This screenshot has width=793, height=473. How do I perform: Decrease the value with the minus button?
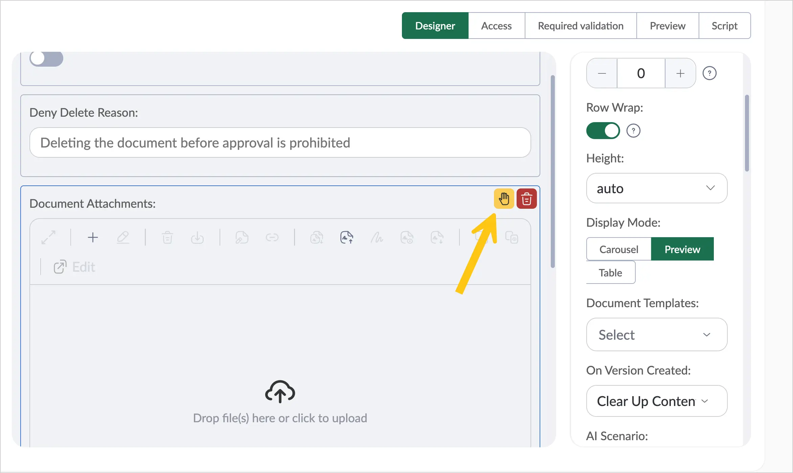(602, 73)
